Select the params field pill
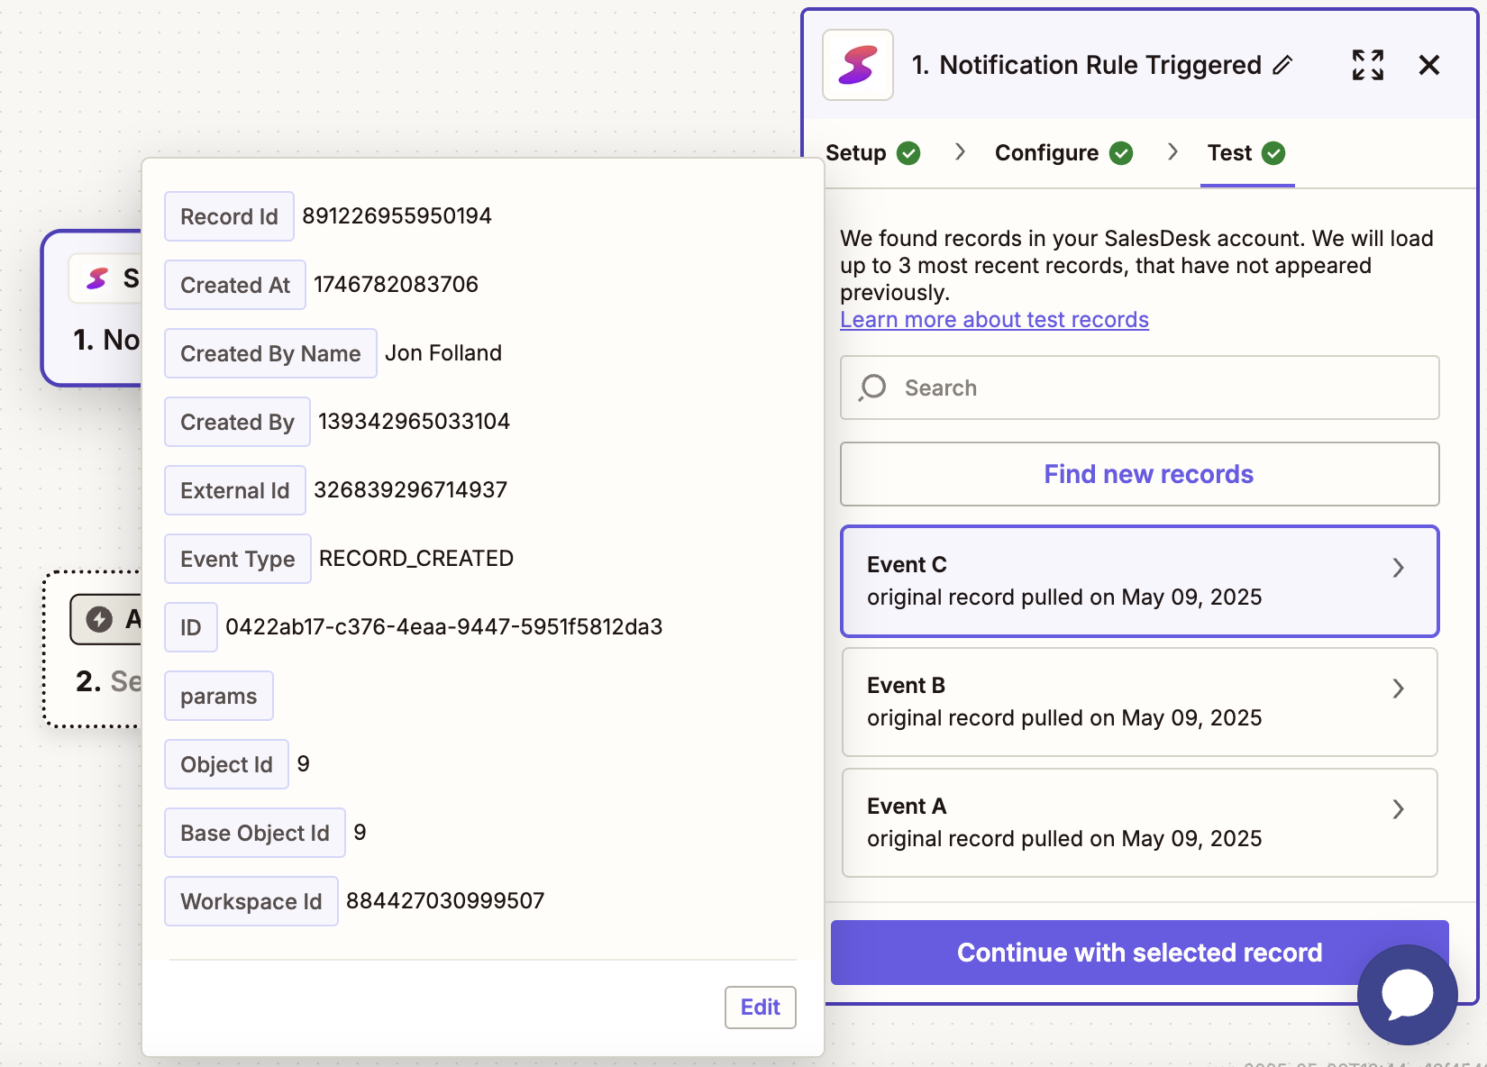Image resolution: width=1487 pixels, height=1067 pixels. 218,695
